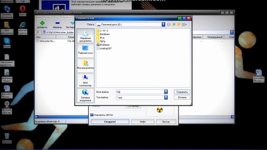Create a new folder icon in dialog
Screen dimensions: 267x150
pyautogui.click(x=178, y=25)
